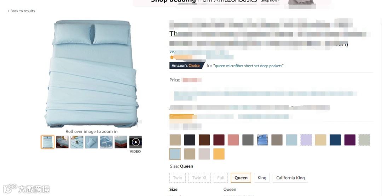The width and height of the screenshot is (382, 196).
Task: Pick the lavender color swatch
Action: (306, 140)
